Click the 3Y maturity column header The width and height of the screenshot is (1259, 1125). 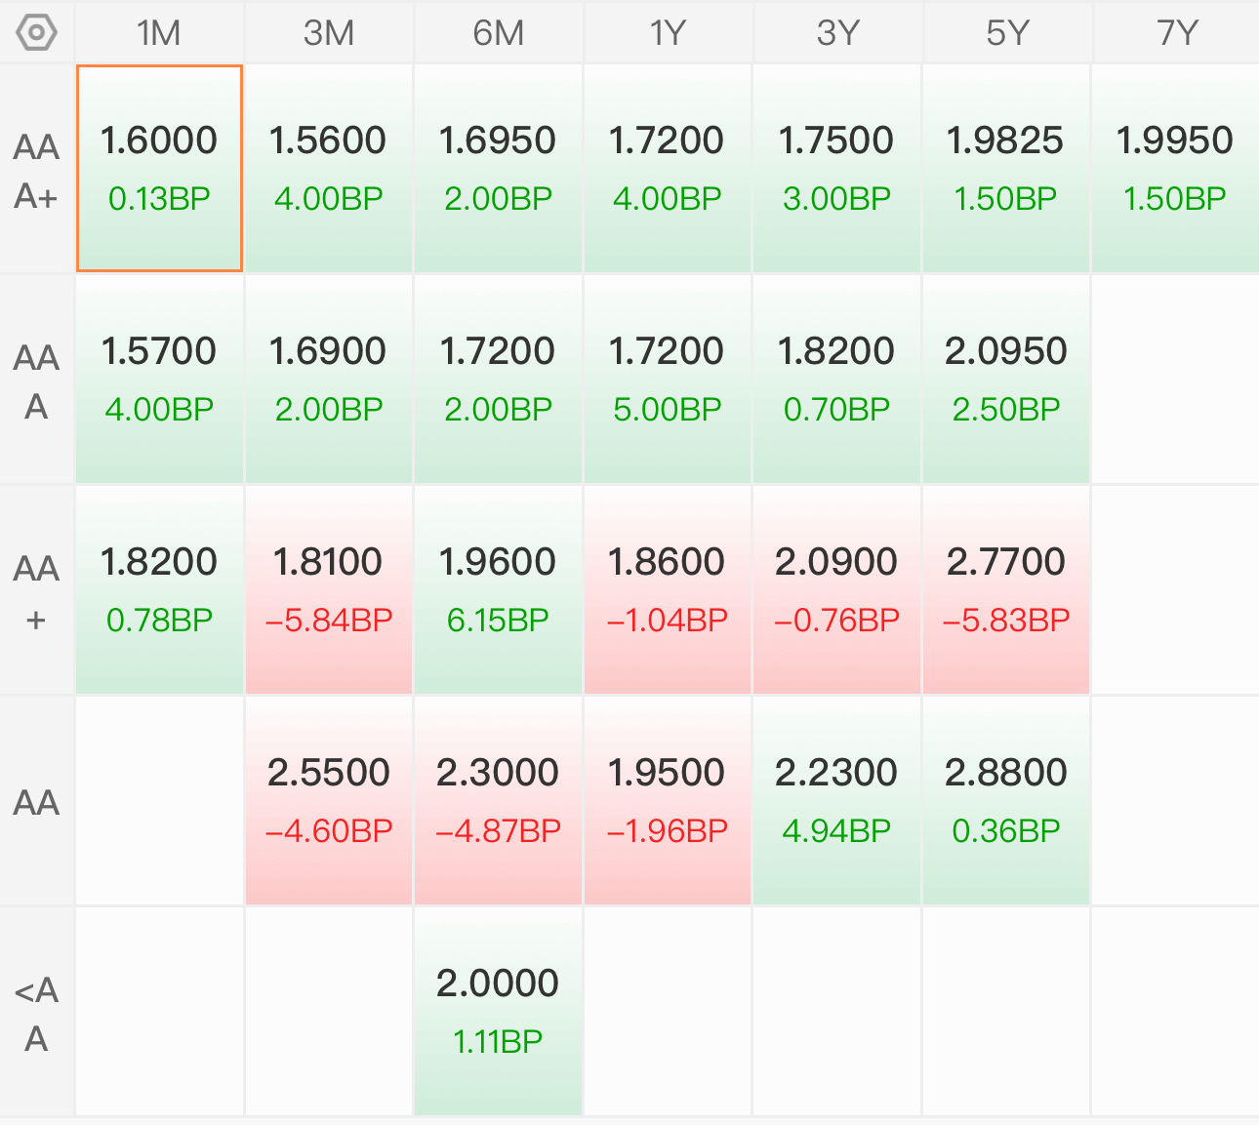click(837, 33)
